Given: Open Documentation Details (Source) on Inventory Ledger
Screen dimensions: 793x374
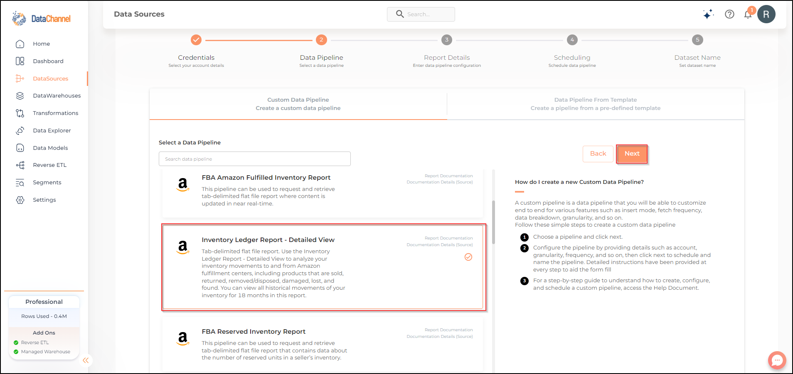Looking at the screenshot, I should tap(440, 245).
